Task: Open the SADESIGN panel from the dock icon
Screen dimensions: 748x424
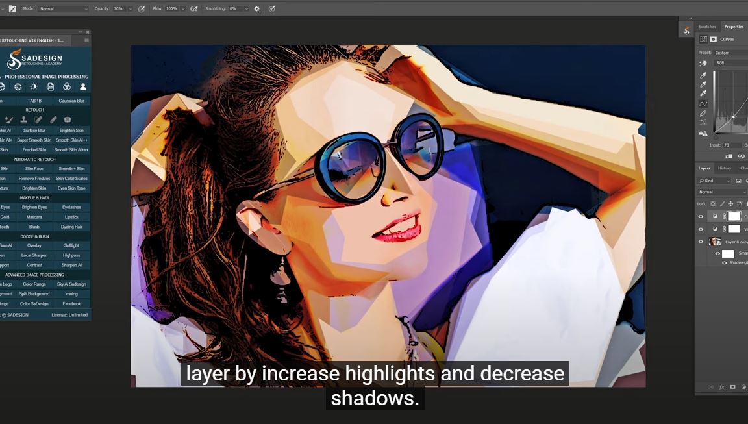Action: [x=687, y=31]
